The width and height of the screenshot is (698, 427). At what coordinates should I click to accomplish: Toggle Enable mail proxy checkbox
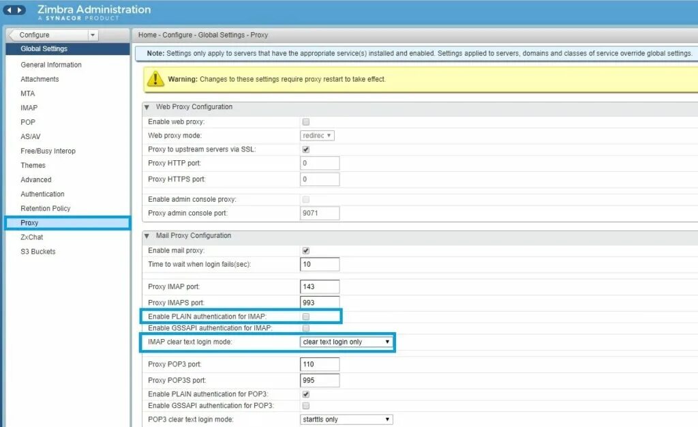click(x=306, y=250)
